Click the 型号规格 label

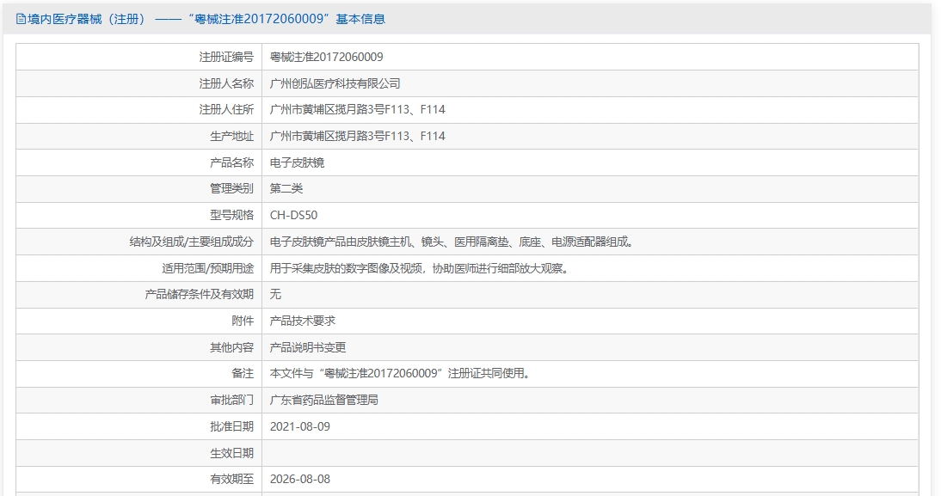[x=231, y=215]
